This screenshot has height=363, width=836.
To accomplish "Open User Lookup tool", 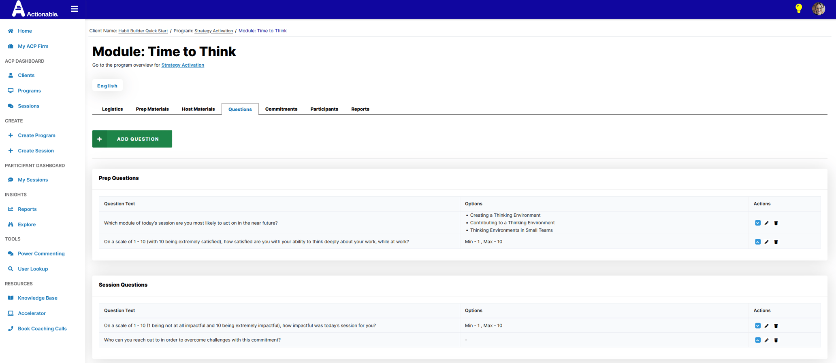I will tap(33, 269).
